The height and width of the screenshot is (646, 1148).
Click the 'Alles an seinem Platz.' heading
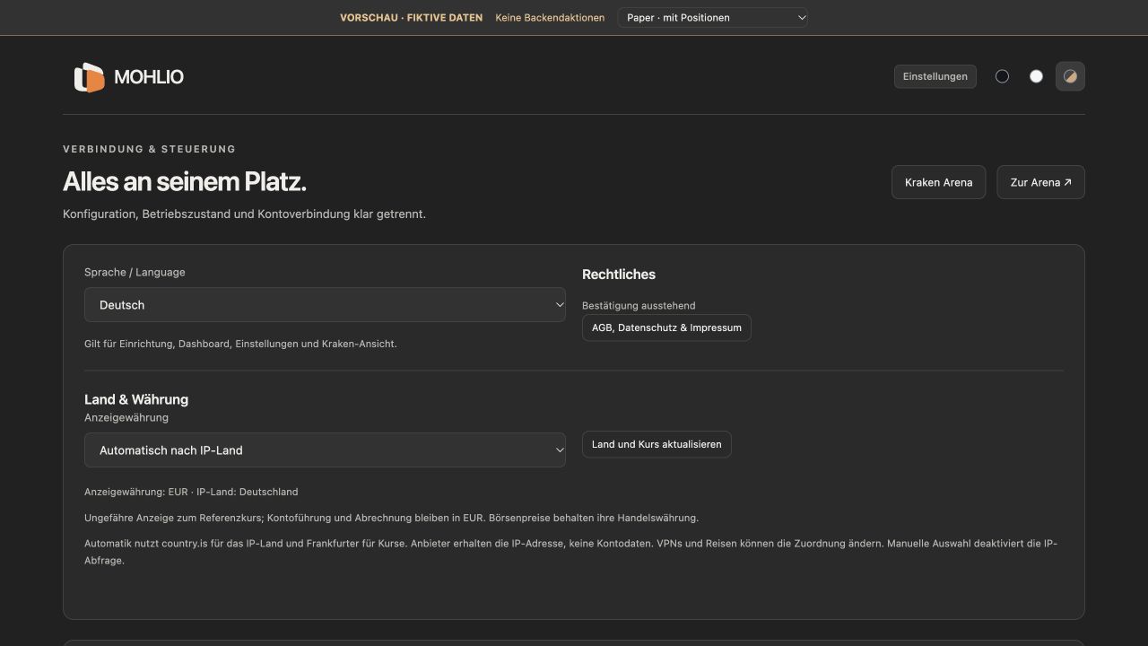click(x=185, y=182)
